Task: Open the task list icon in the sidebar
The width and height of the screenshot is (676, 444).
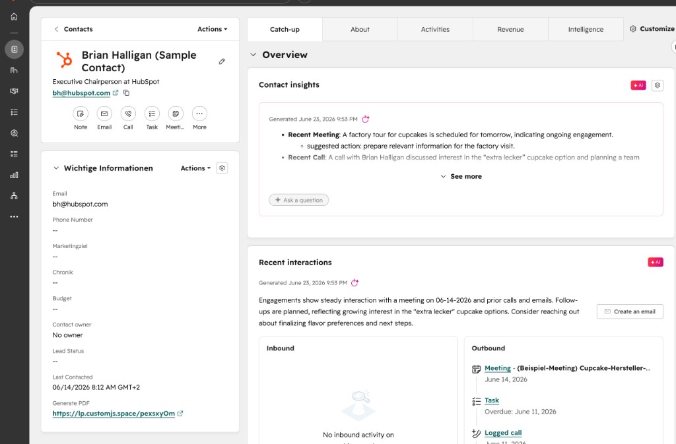Action: pos(14,112)
